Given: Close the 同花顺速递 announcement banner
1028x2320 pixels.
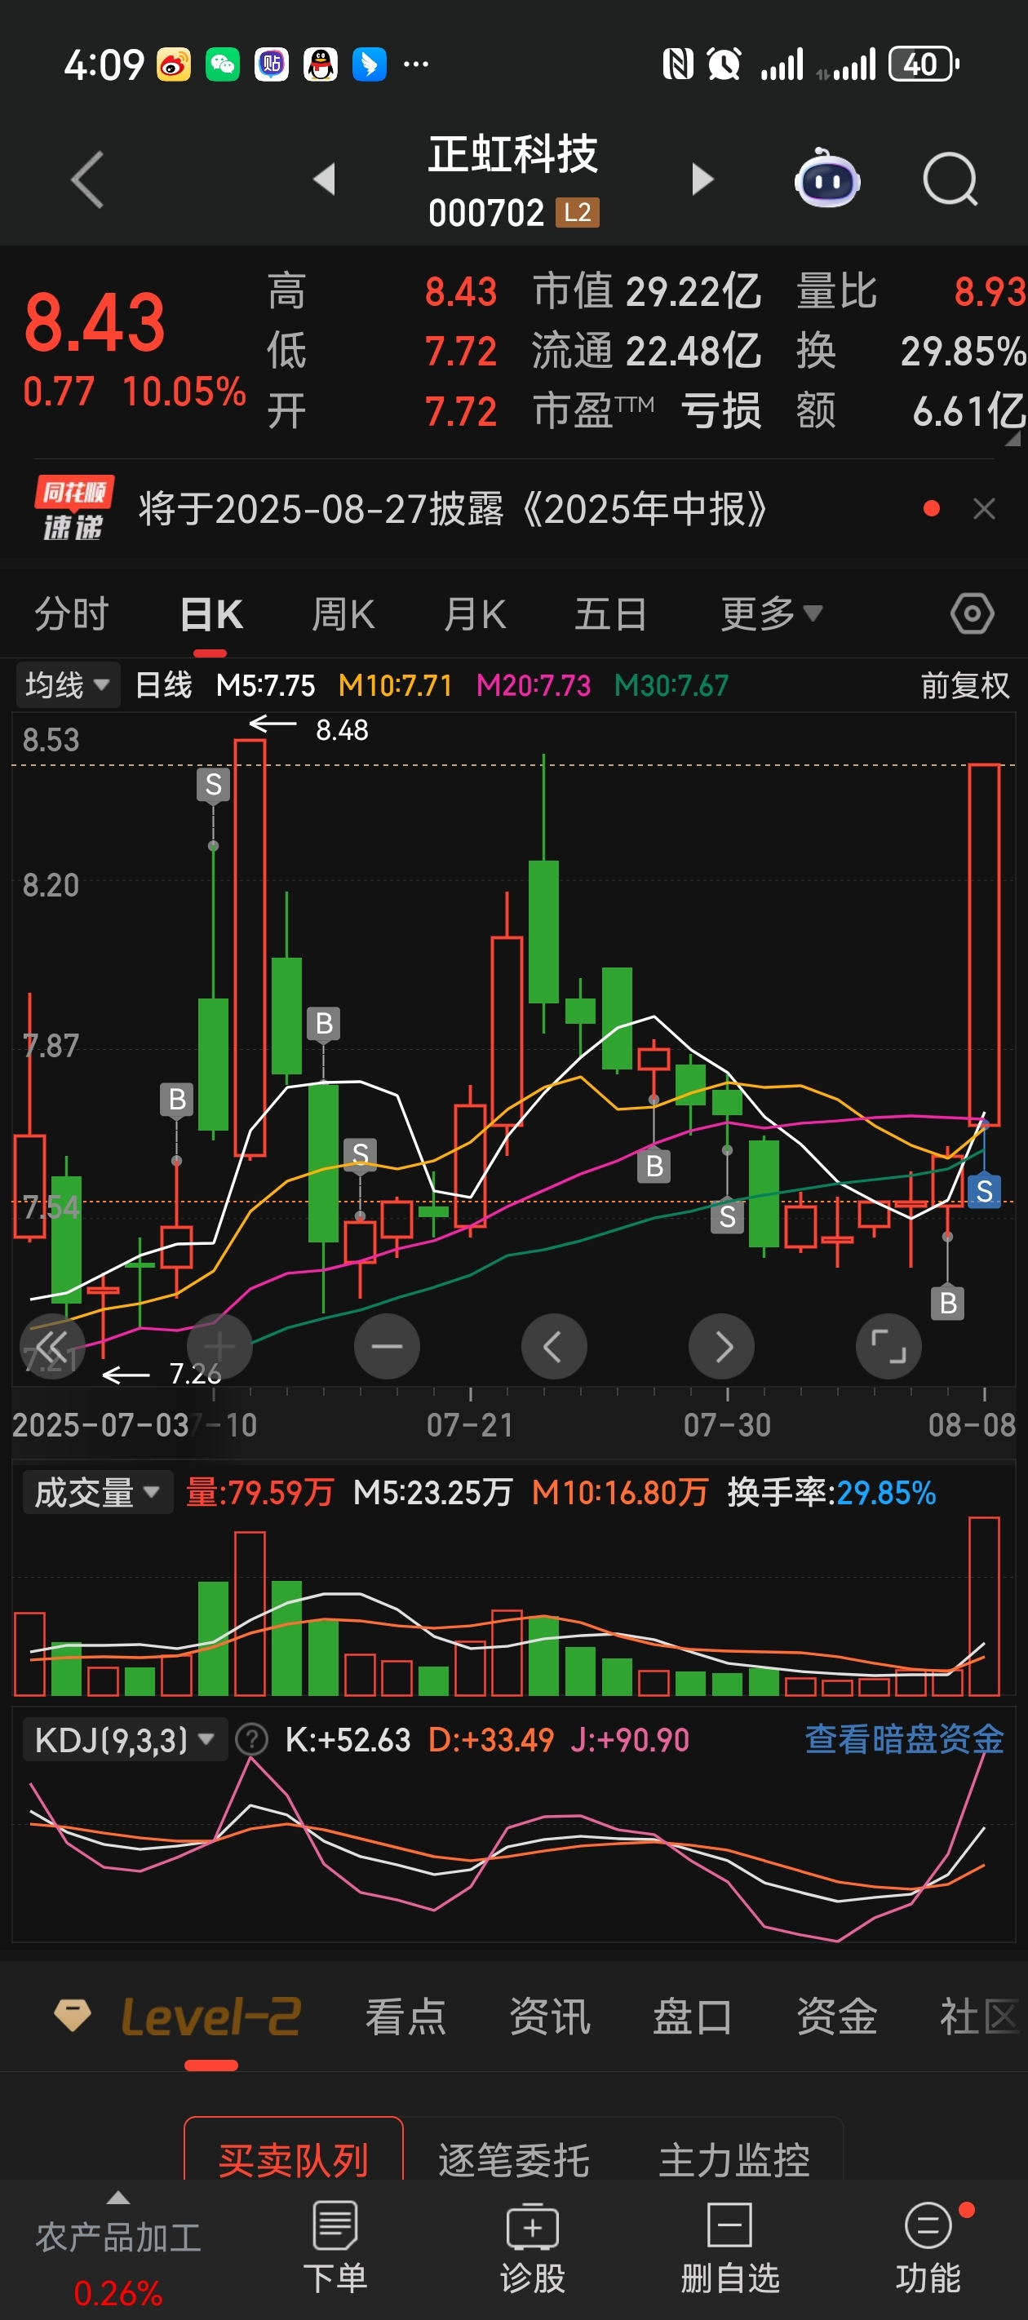Looking at the screenshot, I should point(984,509).
